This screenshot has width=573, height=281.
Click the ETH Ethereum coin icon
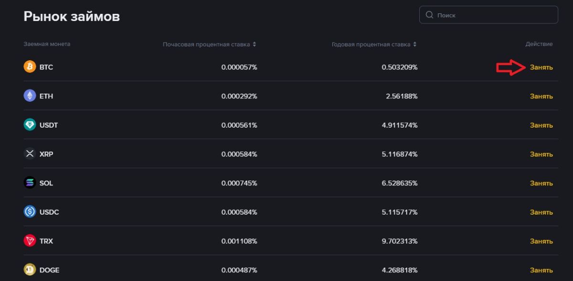30,96
